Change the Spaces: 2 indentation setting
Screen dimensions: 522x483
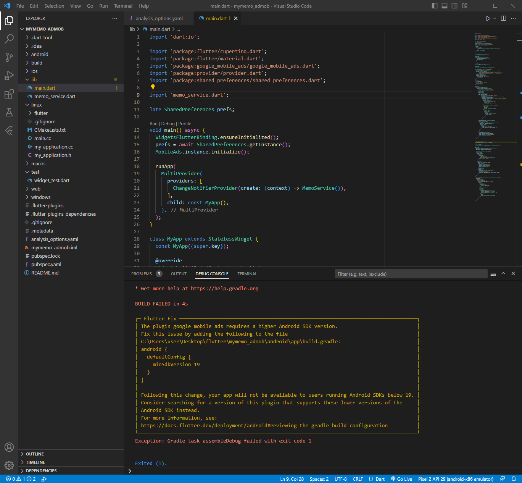pos(319,479)
